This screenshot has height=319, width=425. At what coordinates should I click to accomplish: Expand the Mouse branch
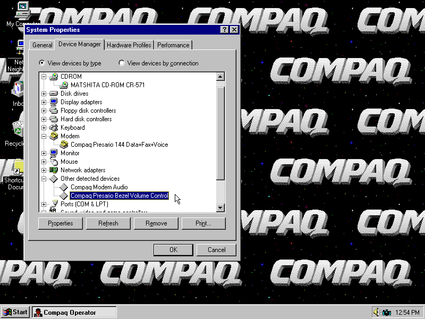click(44, 162)
